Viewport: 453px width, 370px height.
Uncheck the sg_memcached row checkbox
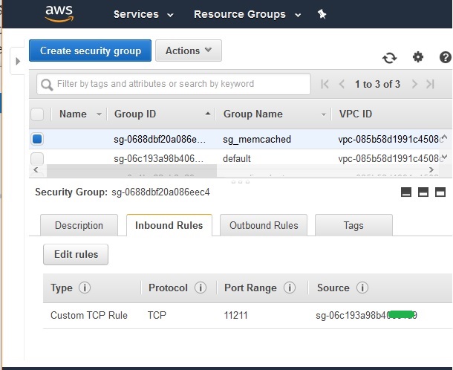pyautogui.click(x=37, y=139)
